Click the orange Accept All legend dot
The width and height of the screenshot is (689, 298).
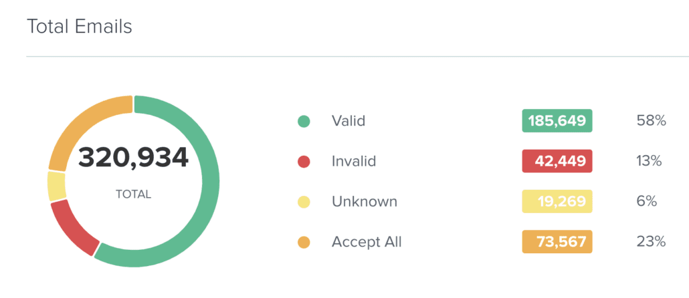(304, 243)
